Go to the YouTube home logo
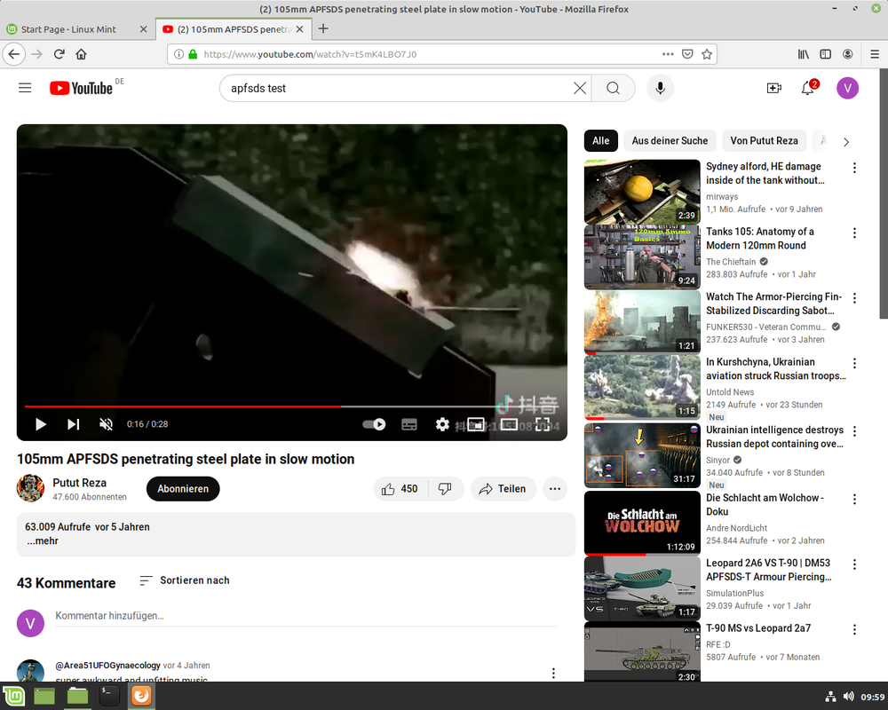888x710 pixels. coord(81,88)
